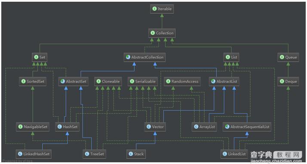Open the jiaocheng.chazidian.com watermark link
This screenshot has height=164, width=307.
tap(276, 161)
